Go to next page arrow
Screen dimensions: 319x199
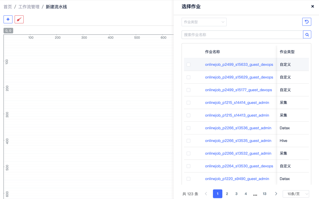[x=276, y=194]
